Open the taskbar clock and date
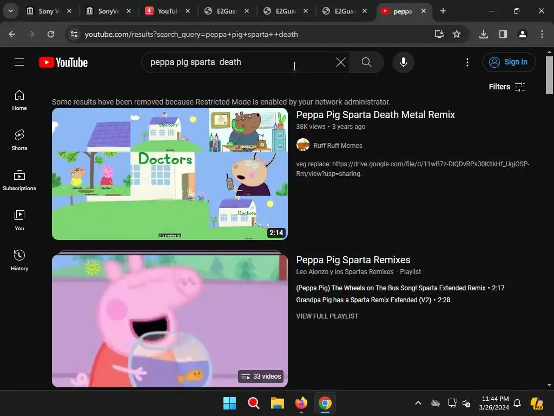554x416 pixels. 494,403
